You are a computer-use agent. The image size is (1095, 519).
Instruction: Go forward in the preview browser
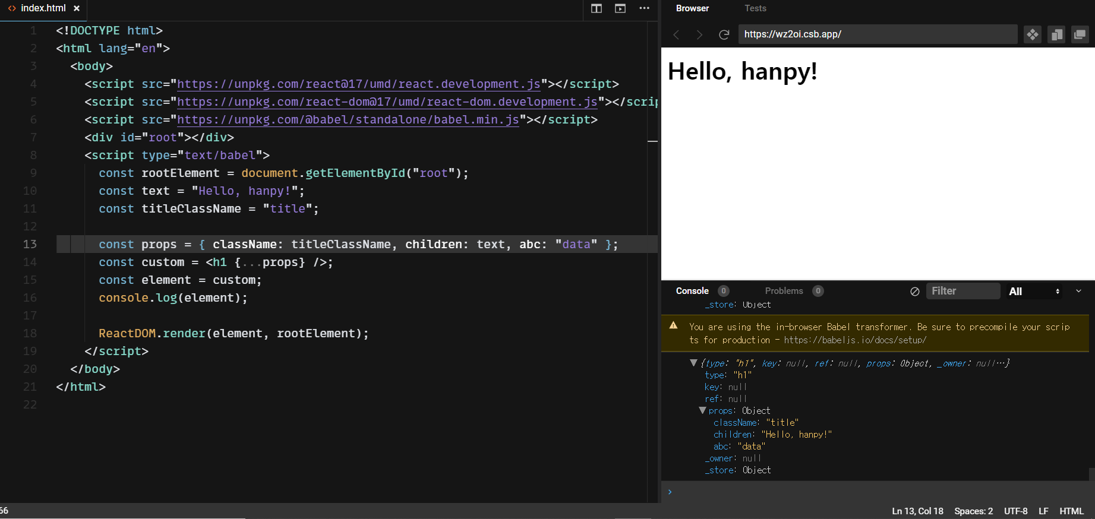click(x=699, y=34)
